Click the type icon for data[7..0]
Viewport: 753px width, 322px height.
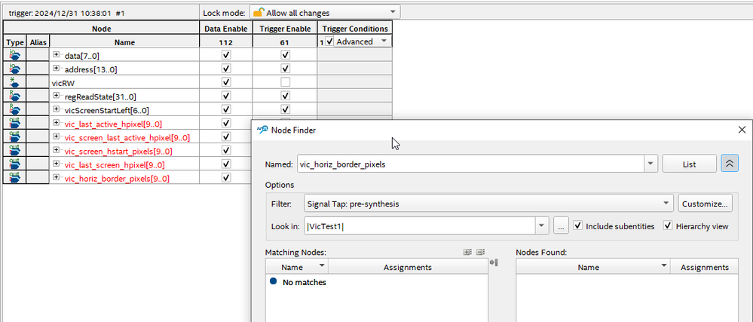coord(15,55)
